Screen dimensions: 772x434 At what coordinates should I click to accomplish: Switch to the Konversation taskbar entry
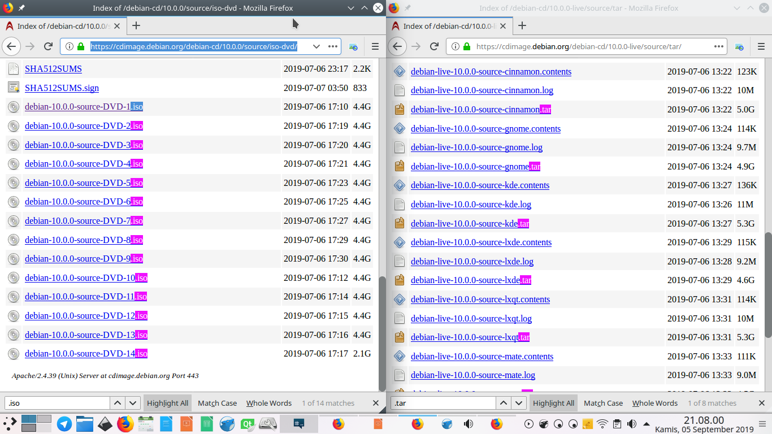[x=299, y=424]
